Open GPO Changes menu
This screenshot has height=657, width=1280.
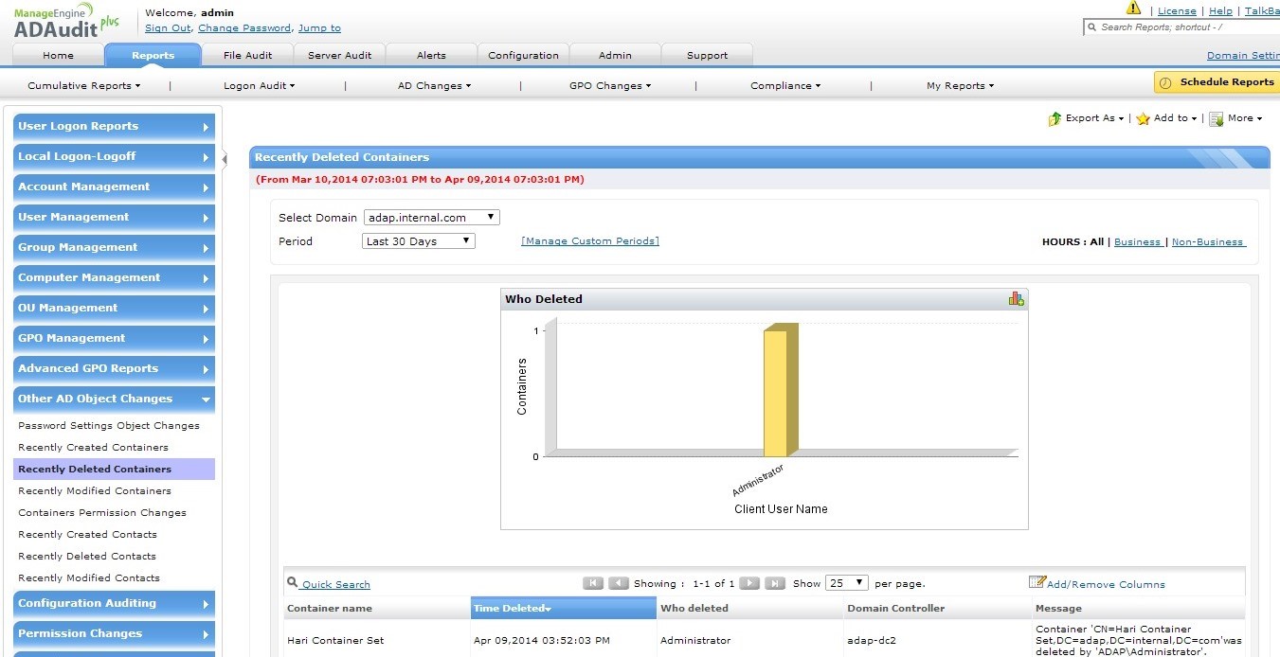click(610, 85)
